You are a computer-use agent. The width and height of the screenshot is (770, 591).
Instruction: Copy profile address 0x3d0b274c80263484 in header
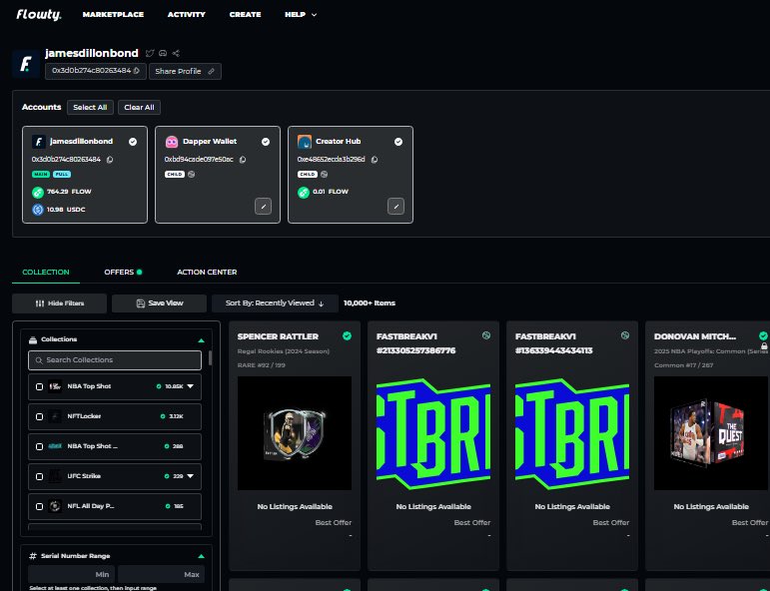137,71
